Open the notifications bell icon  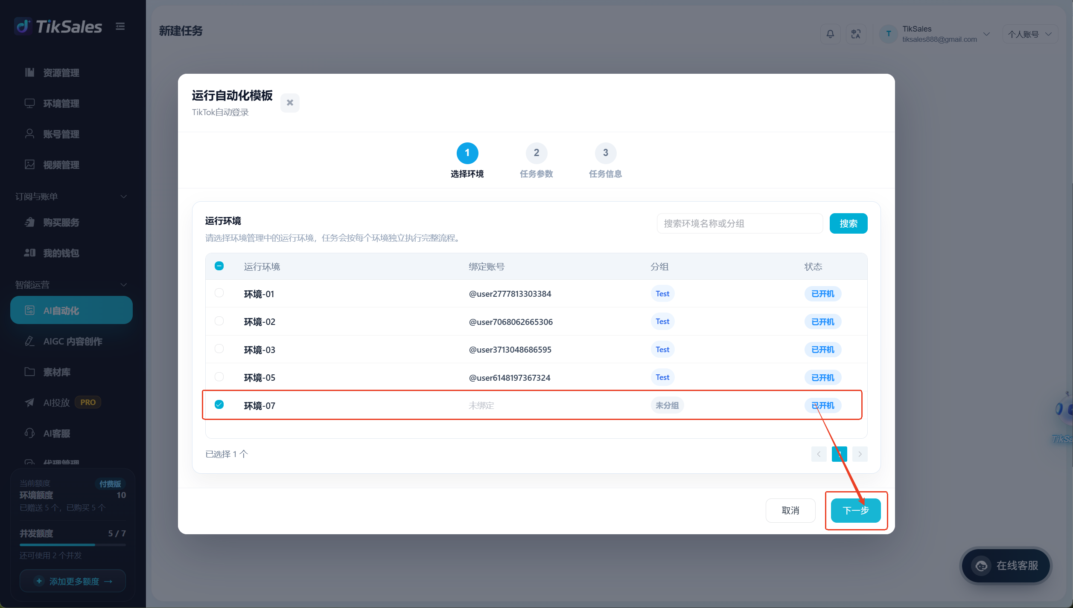tap(830, 34)
